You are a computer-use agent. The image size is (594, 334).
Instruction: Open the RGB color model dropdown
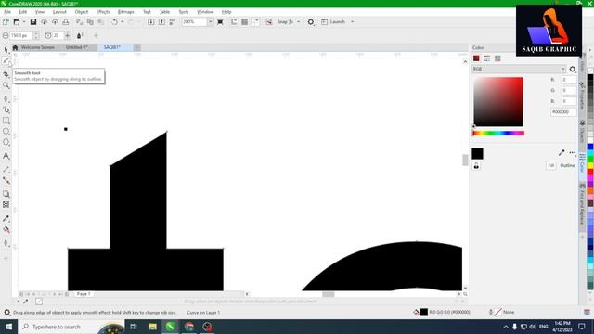519,69
